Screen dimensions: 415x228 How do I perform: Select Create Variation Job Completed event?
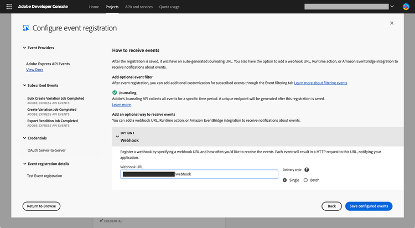point(52,110)
